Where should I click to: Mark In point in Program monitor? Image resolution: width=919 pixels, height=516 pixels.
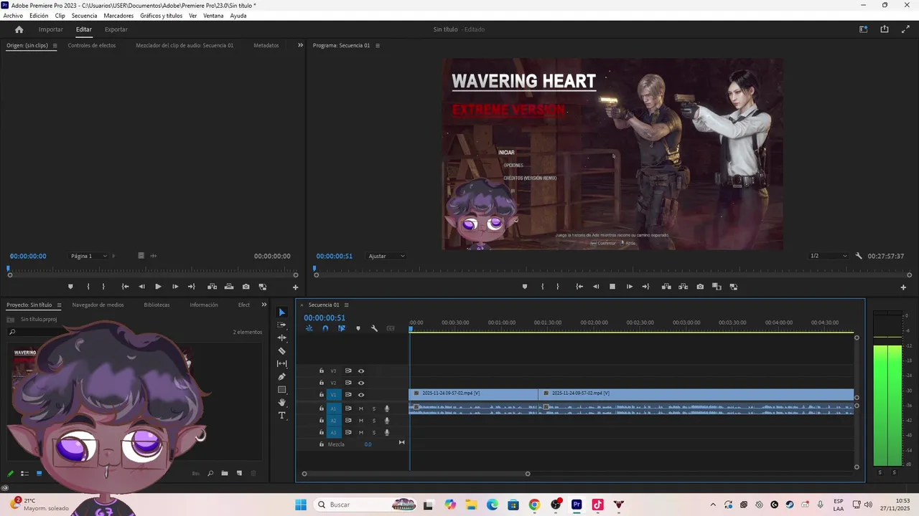542,287
